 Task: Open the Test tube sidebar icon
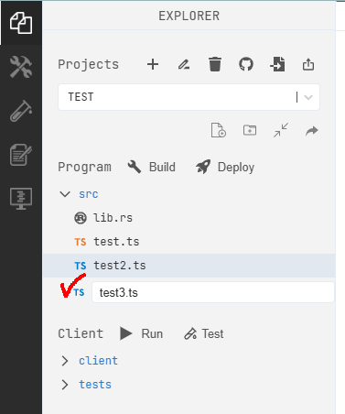coord(21,111)
